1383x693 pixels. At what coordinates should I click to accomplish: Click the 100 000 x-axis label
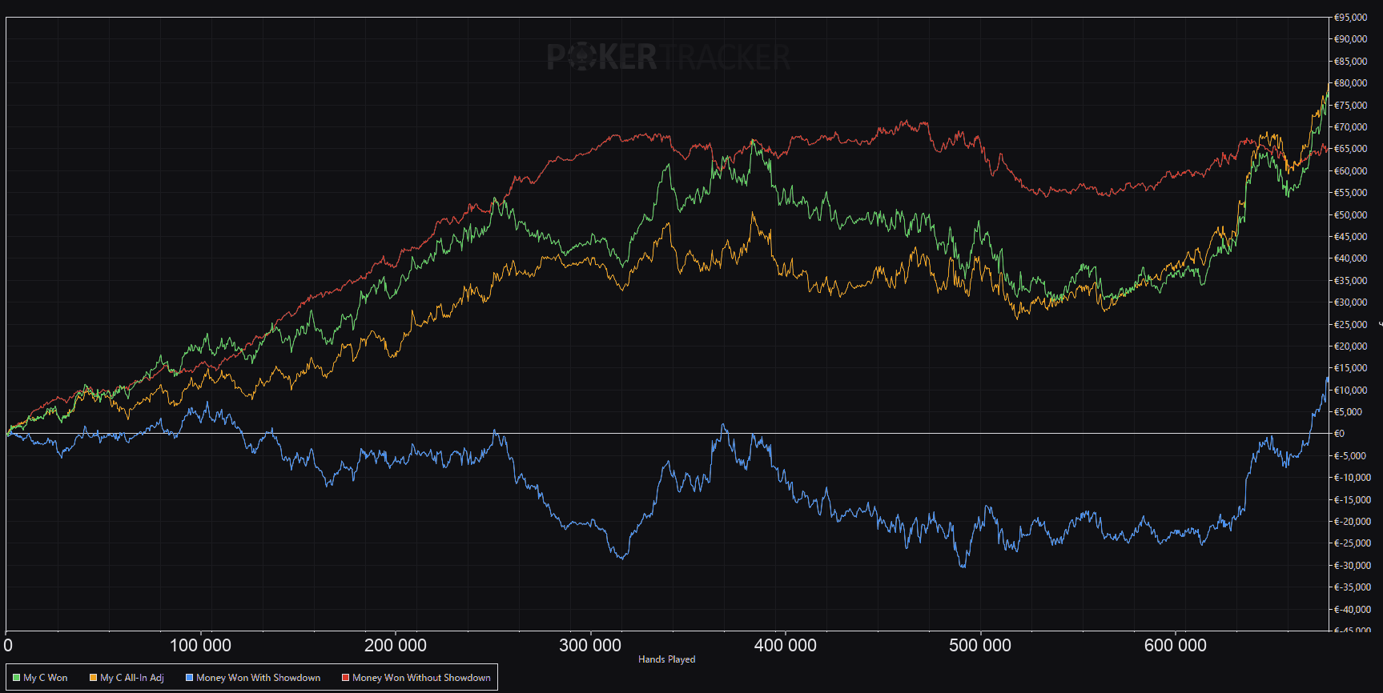[x=200, y=645]
